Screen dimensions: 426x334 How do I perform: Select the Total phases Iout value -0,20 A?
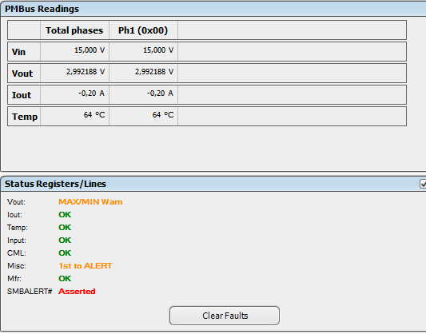point(92,93)
